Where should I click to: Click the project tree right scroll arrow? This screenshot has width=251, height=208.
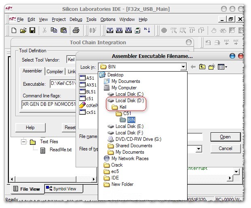pyautogui.click(x=94, y=179)
